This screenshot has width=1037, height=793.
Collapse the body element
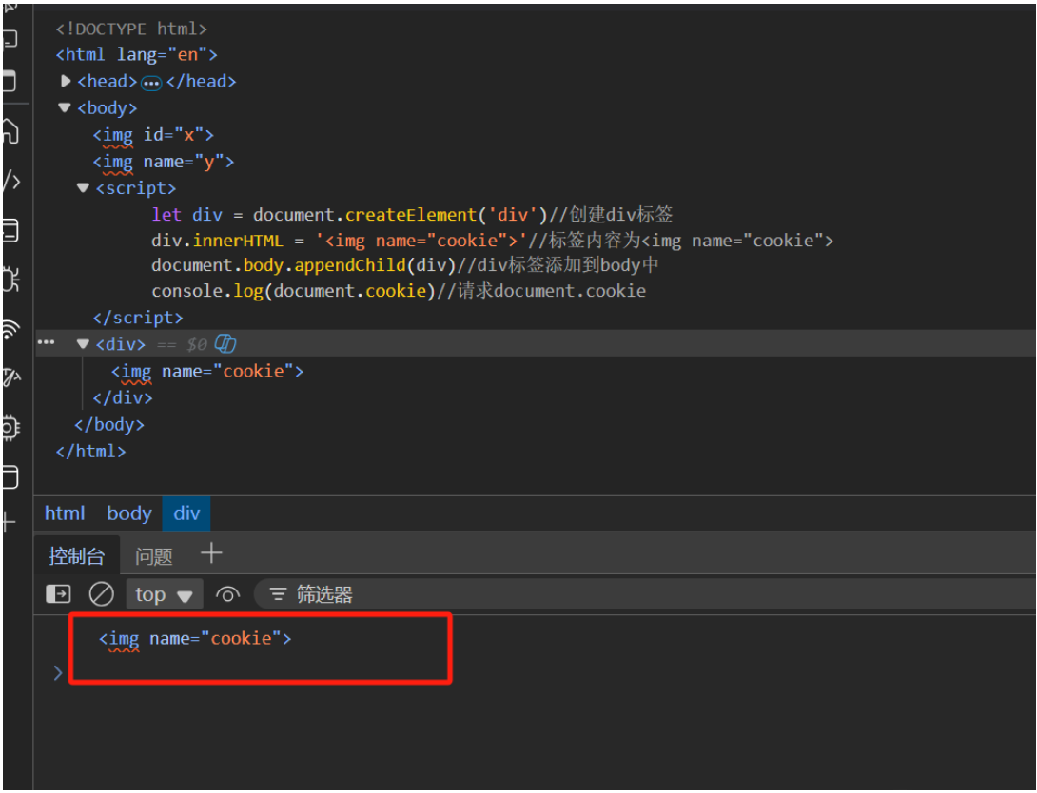[x=64, y=107]
